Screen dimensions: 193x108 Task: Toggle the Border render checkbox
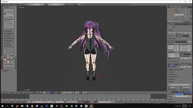(169, 58)
